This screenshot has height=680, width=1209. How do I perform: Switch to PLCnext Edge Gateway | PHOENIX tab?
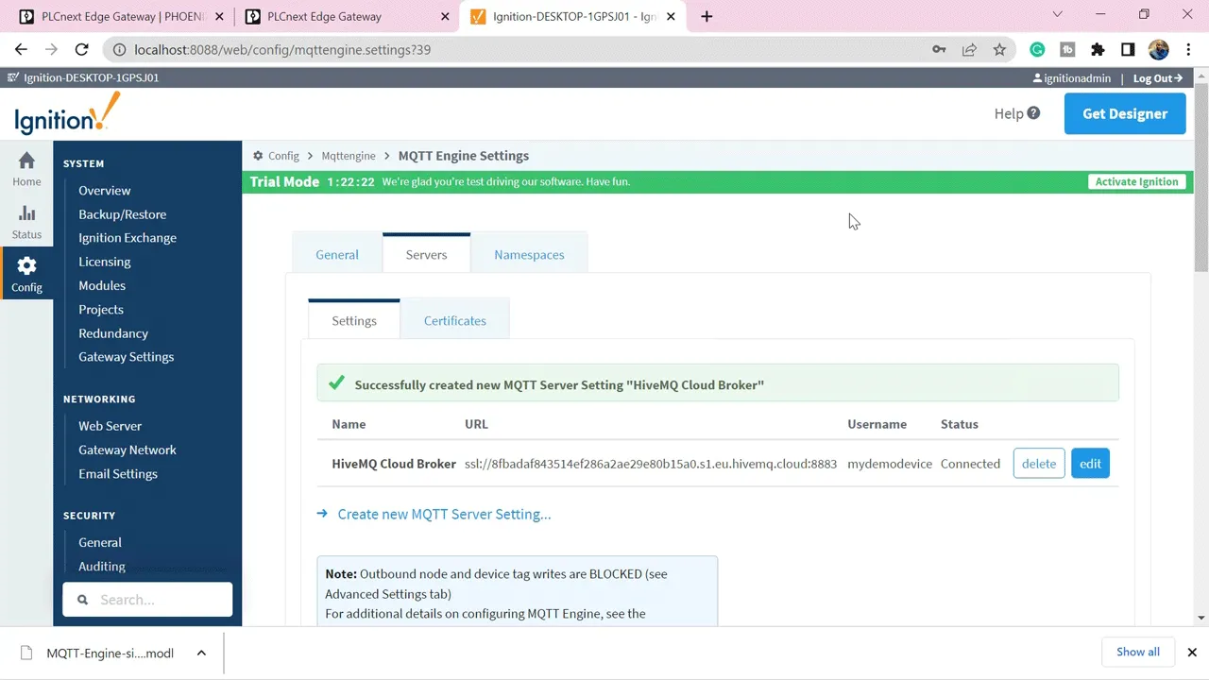coord(122,16)
